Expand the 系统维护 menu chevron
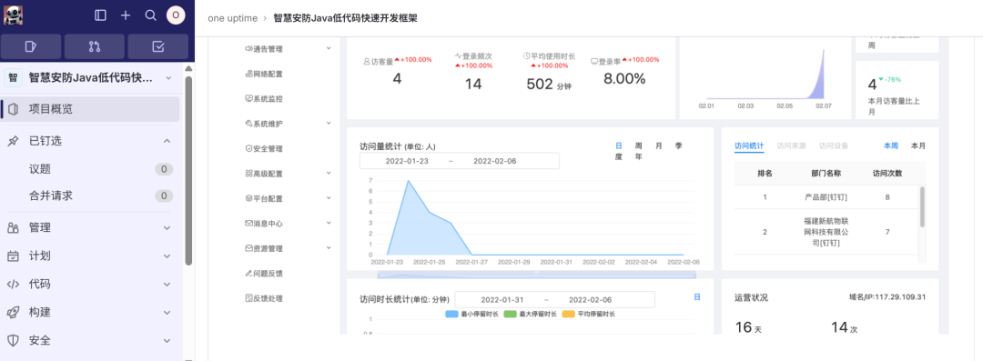983x361 pixels. click(x=329, y=123)
